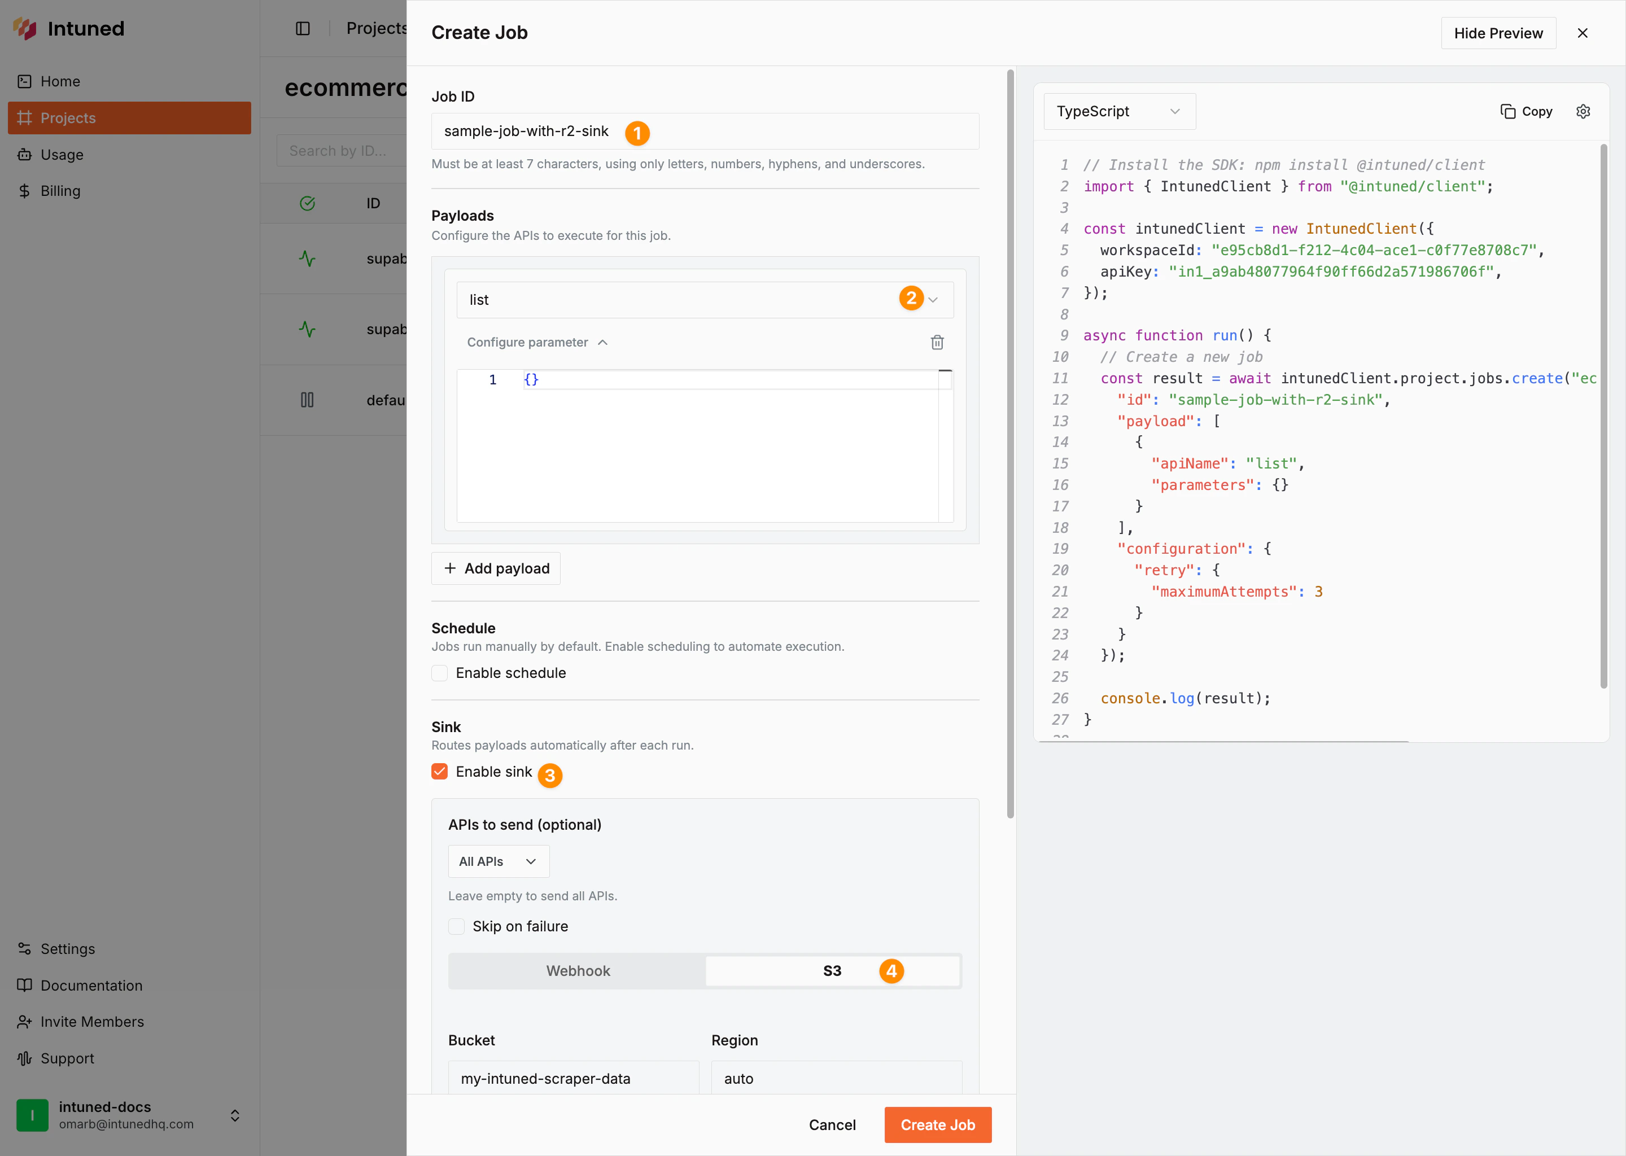Viewport: 1626px width, 1156px height.
Task: Open Support from the sidebar
Action: click(x=67, y=1058)
